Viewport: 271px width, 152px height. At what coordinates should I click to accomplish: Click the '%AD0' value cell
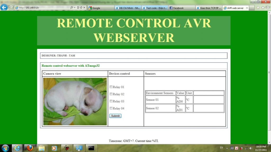pos(180,100)
